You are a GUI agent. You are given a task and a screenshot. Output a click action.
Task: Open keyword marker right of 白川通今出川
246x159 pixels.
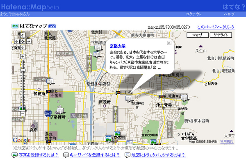(184, 98)
